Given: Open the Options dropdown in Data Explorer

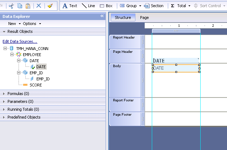Looking at the screenshot, I should (32, 24).
